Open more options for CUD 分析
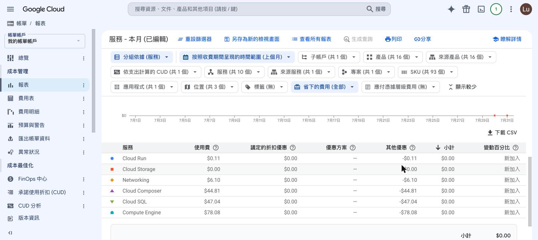 pos(84,206)
